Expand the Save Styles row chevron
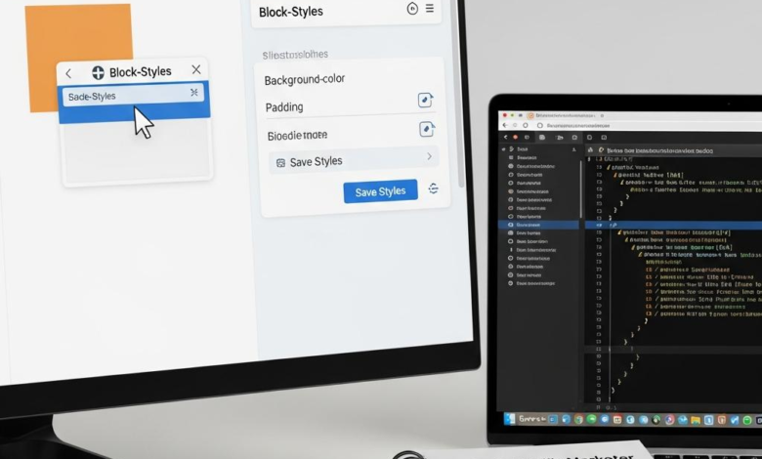The width and height of the screenshot is (762, 459). [429, 156]
